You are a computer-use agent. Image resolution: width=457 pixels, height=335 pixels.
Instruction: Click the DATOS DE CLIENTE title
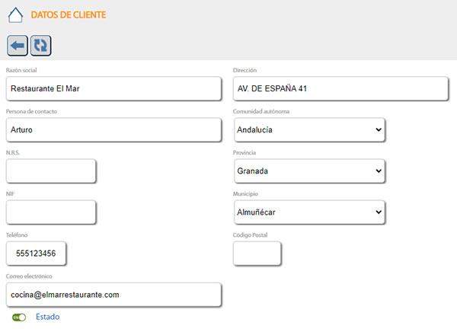[x=69, y=15]
